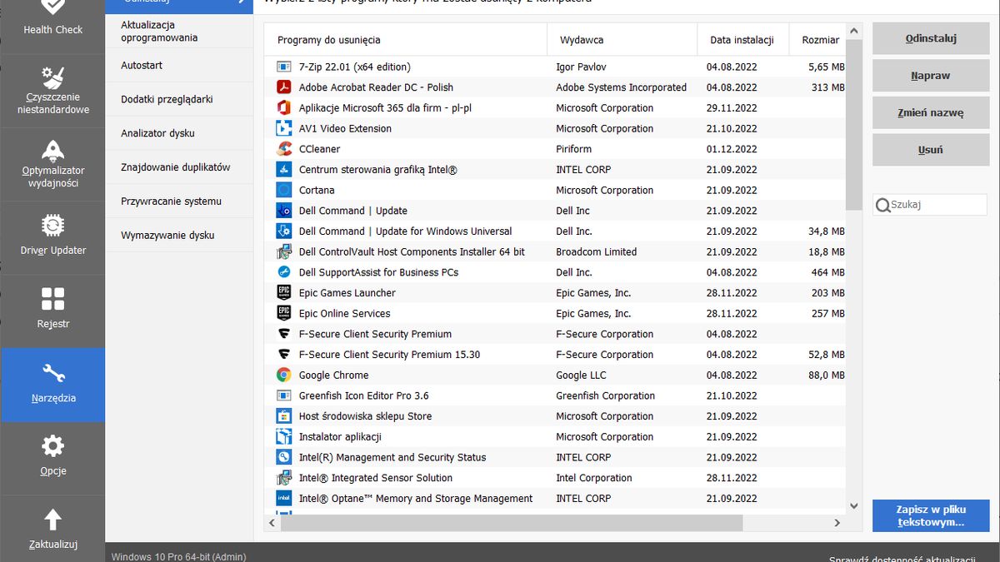
Task: Click the Odinstaluj button
Action: [x=930, y=37]
